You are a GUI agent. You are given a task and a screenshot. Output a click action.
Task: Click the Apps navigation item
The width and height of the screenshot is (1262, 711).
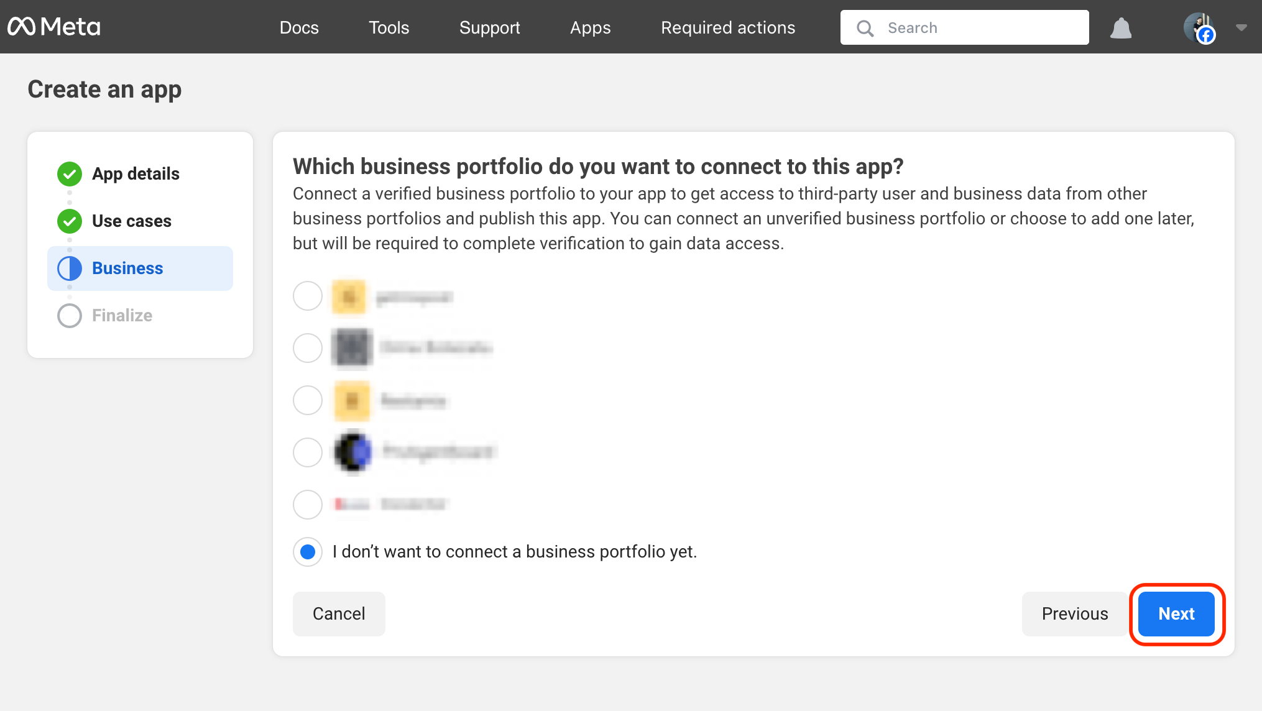[x=590, y=27]
